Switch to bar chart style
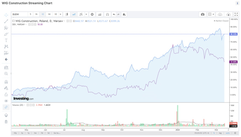The image size is (241, 137). 81,14
